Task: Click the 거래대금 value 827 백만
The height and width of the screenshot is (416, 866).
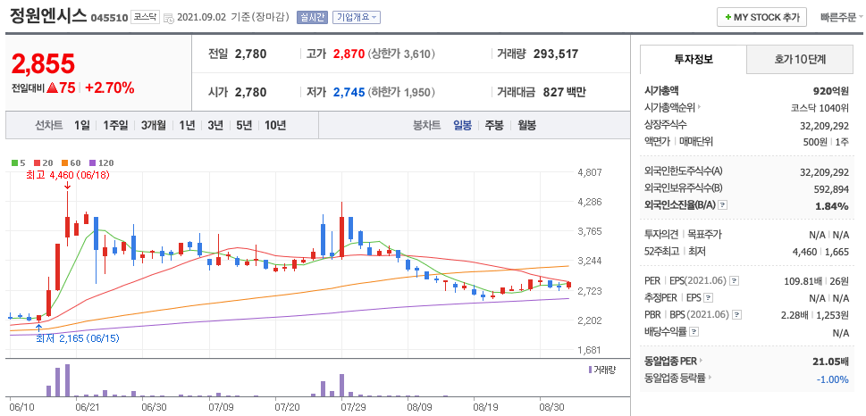Action: pos(565,92)
